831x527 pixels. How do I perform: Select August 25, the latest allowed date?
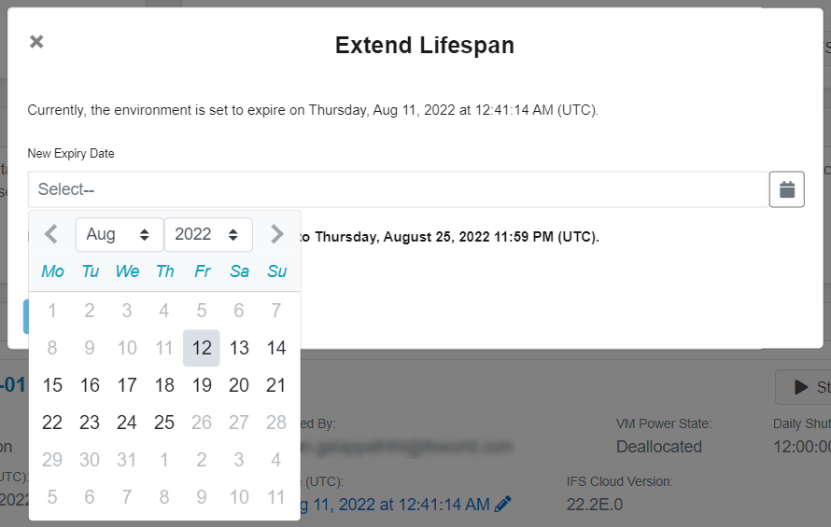(164, 423)
